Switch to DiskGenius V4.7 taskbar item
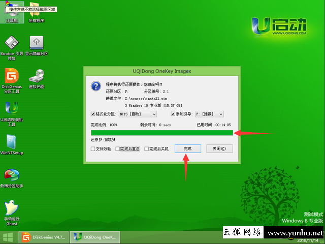This screenshot has height=244, width=325. [44, 237]
